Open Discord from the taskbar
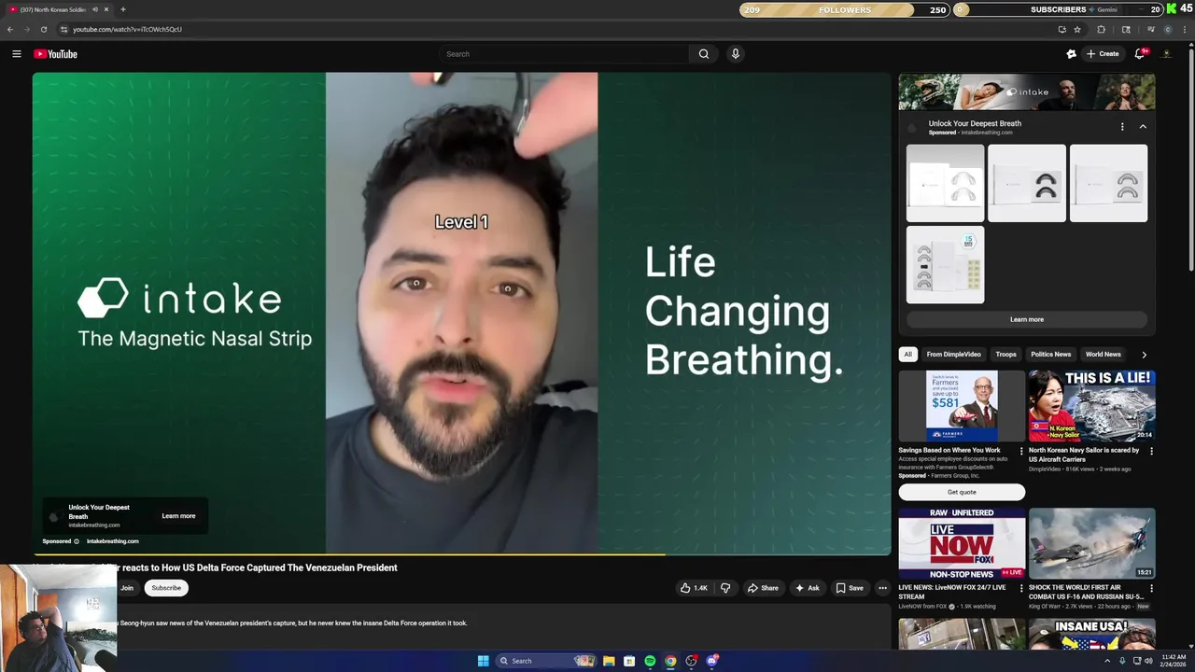1195x672 pixels. 712,661
